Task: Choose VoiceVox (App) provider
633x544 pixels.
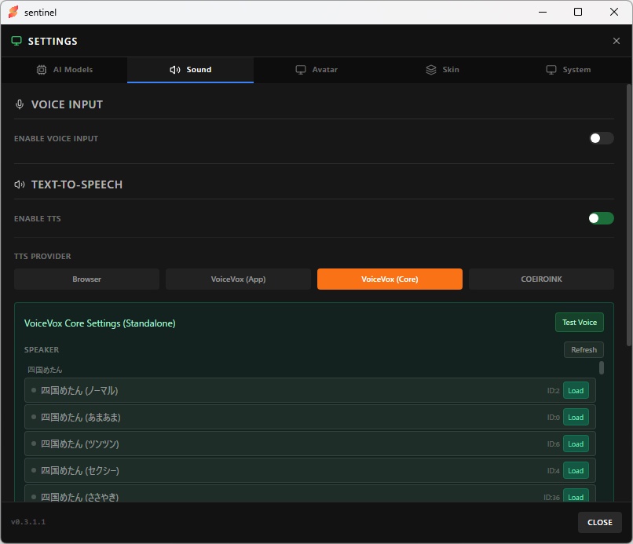Action: [238, 279]
